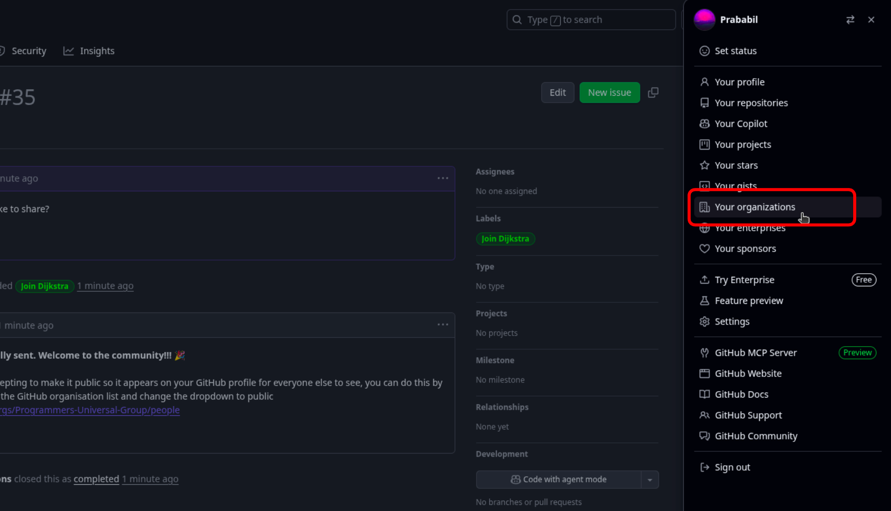Open the top comment kebab menu
891x511 pixels.
tap(443, 178)
